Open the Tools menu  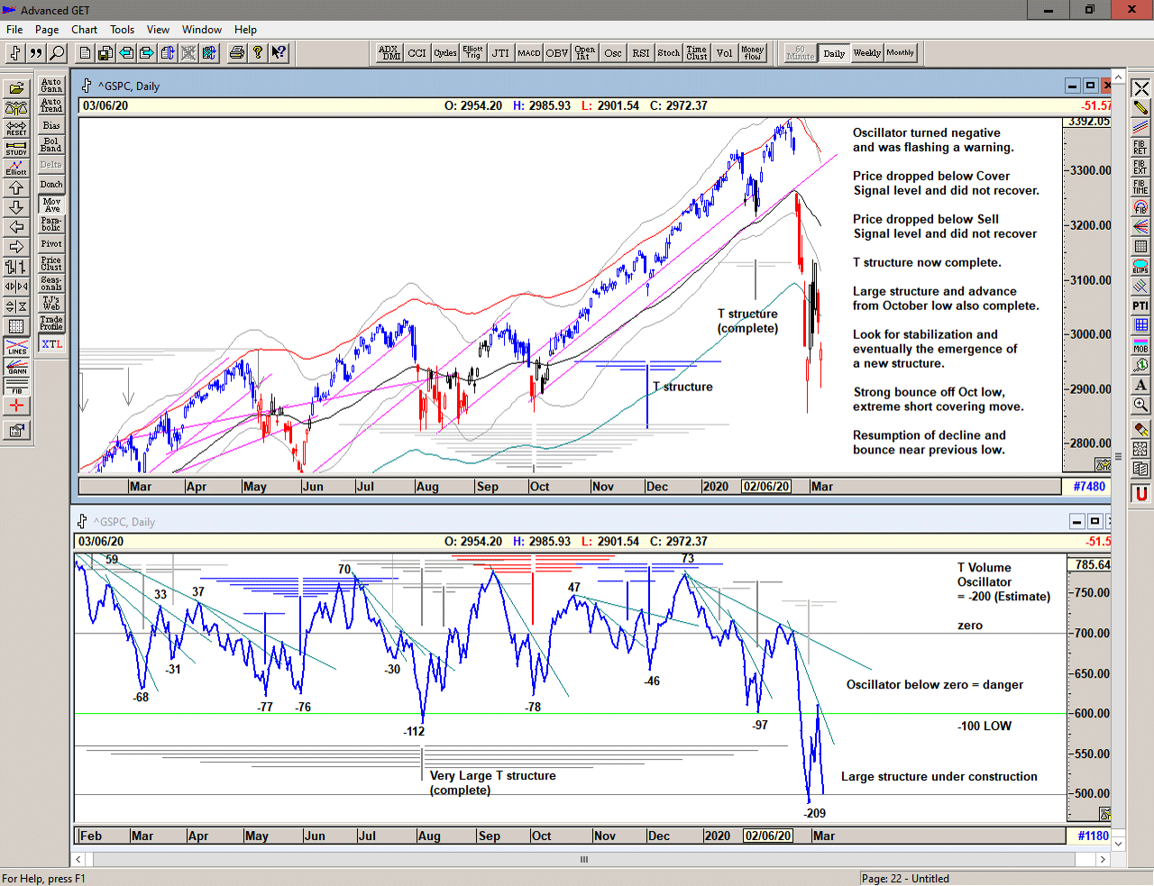pos(122,30)
